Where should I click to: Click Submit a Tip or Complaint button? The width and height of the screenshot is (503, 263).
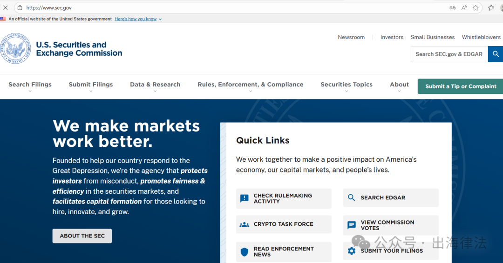(460, 86)
